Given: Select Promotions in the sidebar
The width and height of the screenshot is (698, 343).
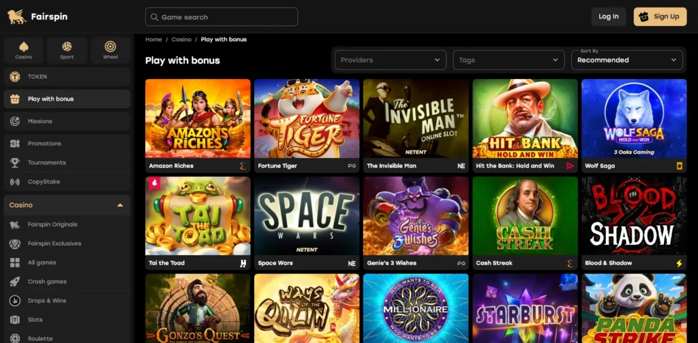Looking at the screenshot, I should point(67,144).
